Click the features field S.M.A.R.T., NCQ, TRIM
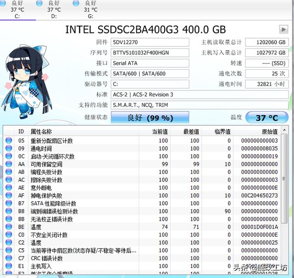 click(200, 105)
